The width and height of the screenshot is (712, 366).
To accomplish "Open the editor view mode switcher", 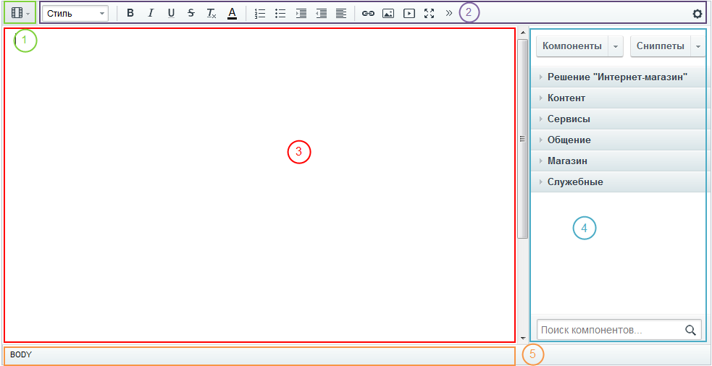I will point(20,13).
